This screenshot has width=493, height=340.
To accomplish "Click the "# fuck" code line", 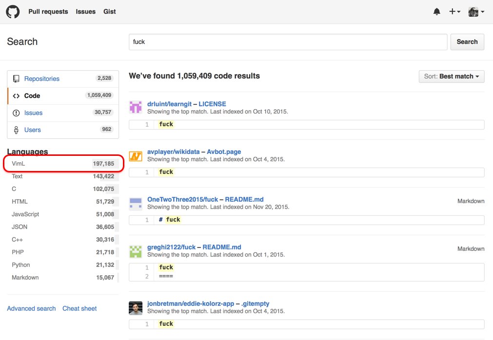I will click(170, 220).
